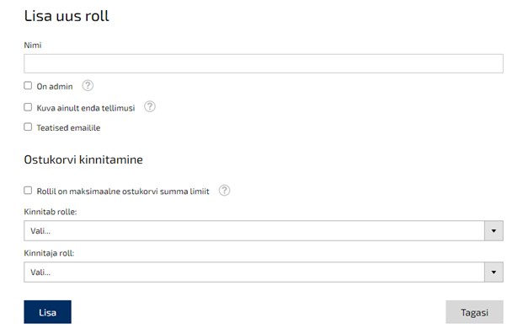
Task: Click the Nimi field label
Action: (33, 45)
